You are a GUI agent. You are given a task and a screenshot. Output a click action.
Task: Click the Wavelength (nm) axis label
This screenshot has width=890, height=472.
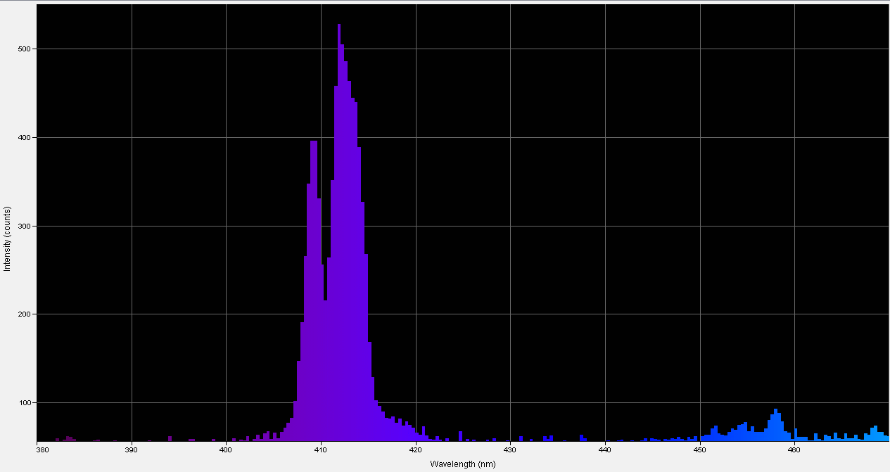(462, 464)
